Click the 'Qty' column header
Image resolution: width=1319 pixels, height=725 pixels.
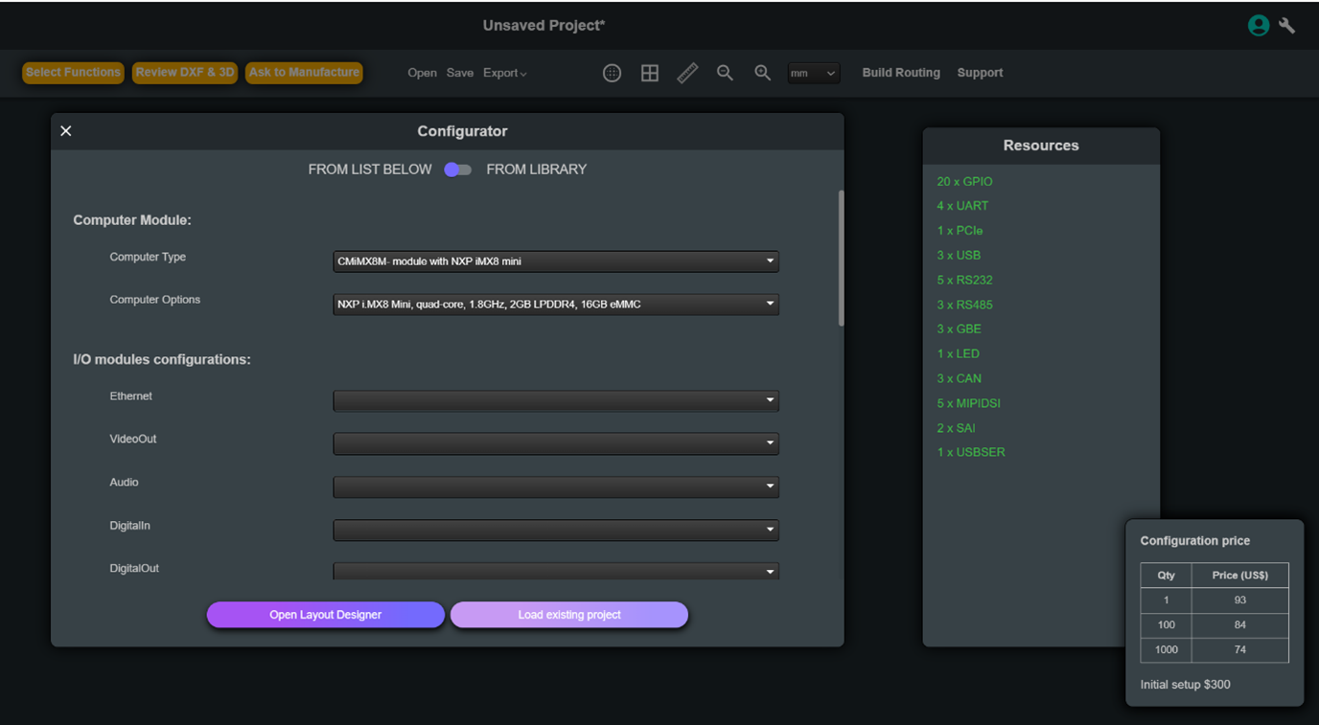(1166, 576)
